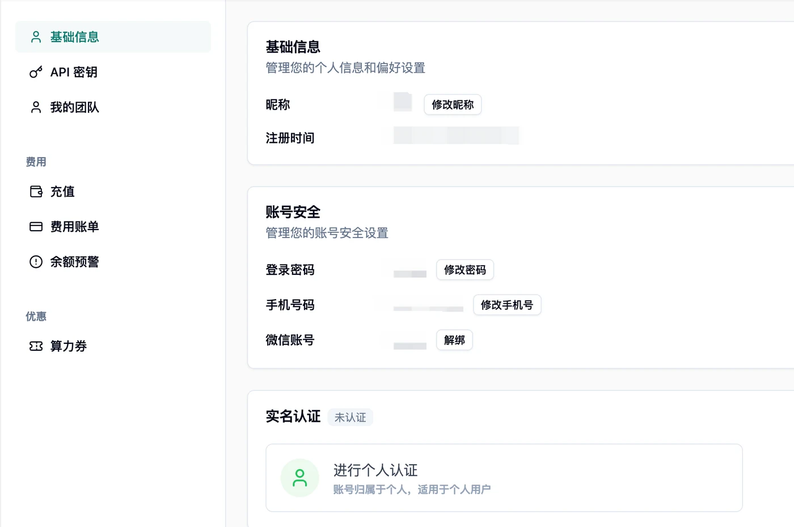Select 充值 in the sidebar

(x=113, y=192)
